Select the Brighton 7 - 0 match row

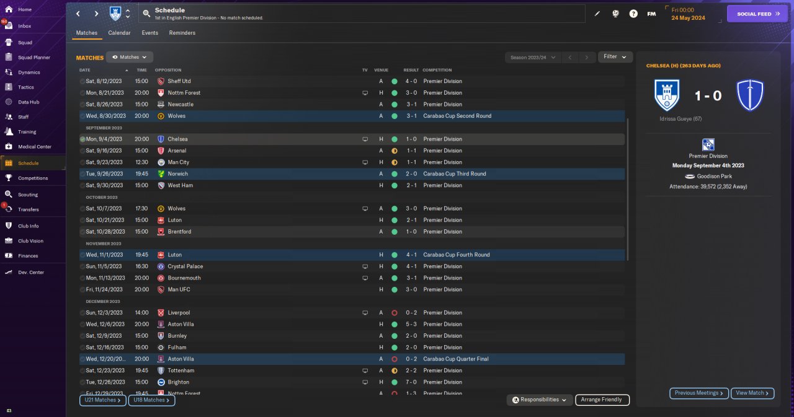tap(352, 382)
